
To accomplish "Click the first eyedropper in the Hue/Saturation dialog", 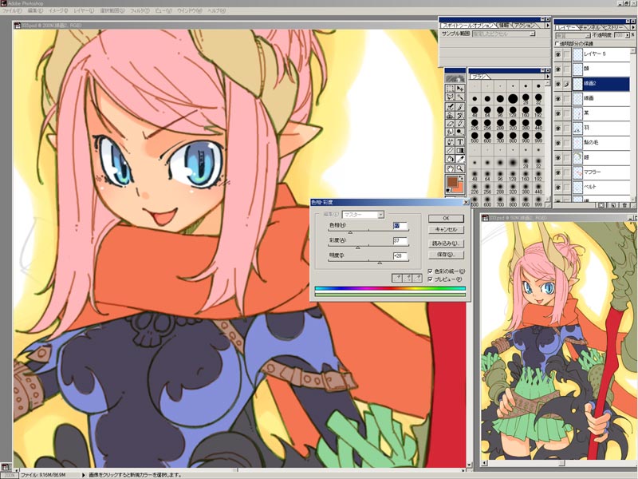I will (x=396, y=278).
